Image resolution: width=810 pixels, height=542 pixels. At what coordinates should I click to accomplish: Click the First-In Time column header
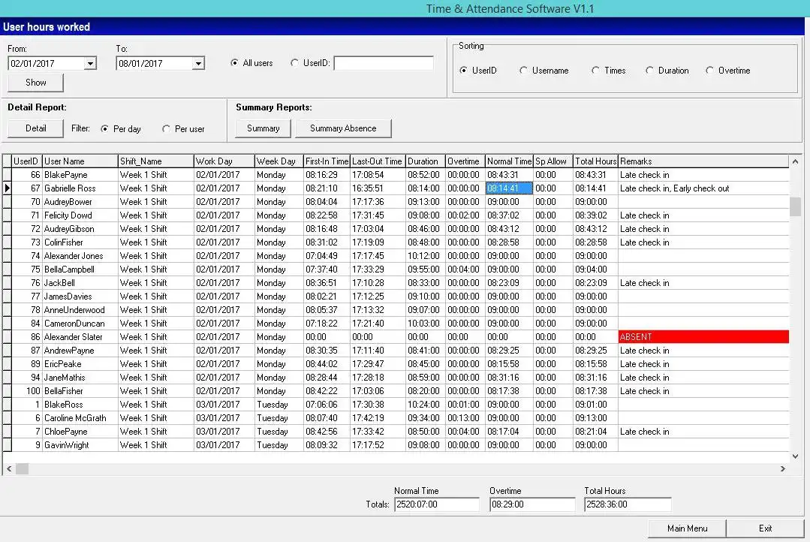[327, 161]
